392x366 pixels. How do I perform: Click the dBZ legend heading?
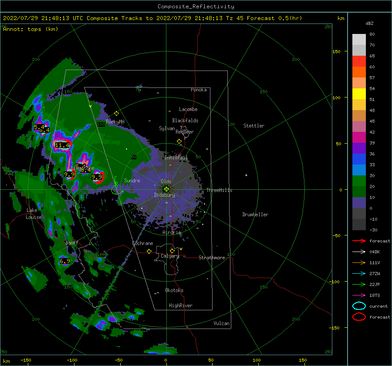[x=369, y=23]
